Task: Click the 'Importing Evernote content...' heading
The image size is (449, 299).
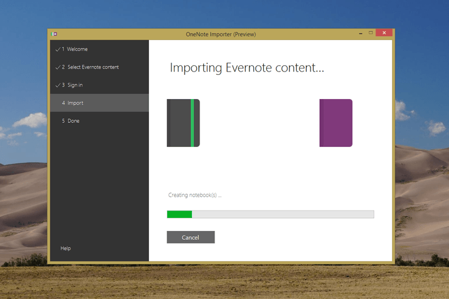Action: 247,68
